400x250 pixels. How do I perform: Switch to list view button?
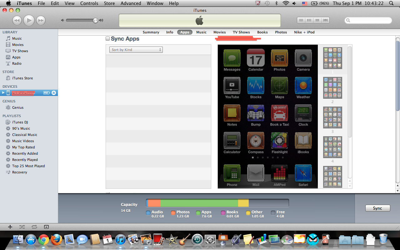click(x=301, y=20)
